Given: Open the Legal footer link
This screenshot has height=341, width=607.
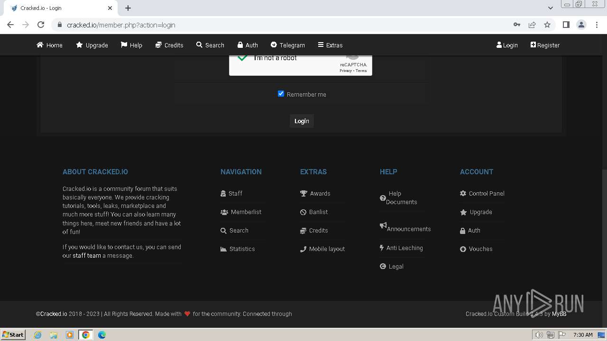Looking at the screenshot, I should pyautogui.click(x=392, y=266).
